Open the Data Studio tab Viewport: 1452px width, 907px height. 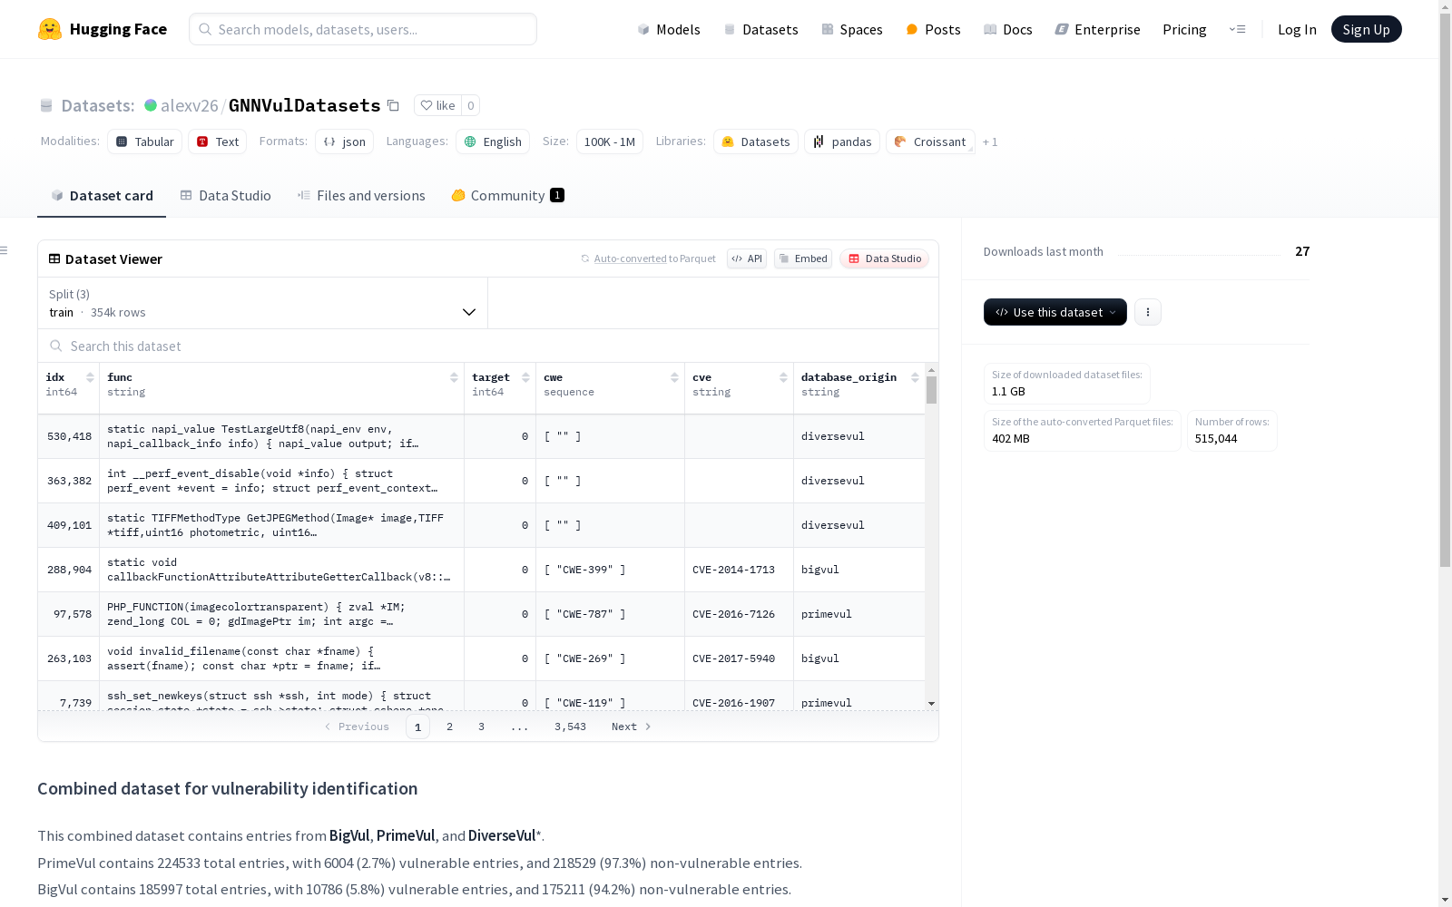coord(226,196)
